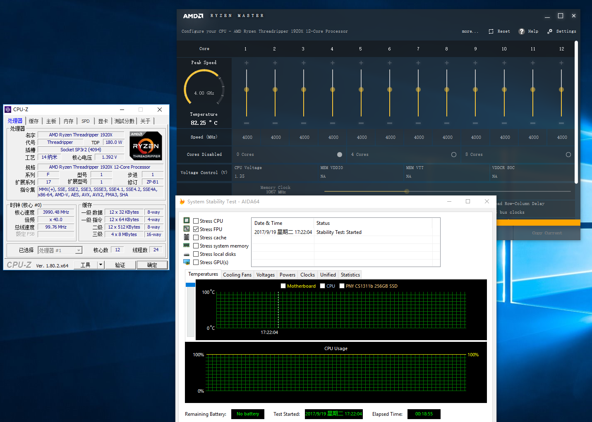
Task: Open Ryzen Master Settings gear
Action: (550, 31)
